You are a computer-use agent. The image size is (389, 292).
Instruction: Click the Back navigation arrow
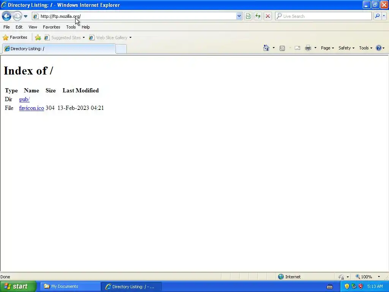(7, 16)
